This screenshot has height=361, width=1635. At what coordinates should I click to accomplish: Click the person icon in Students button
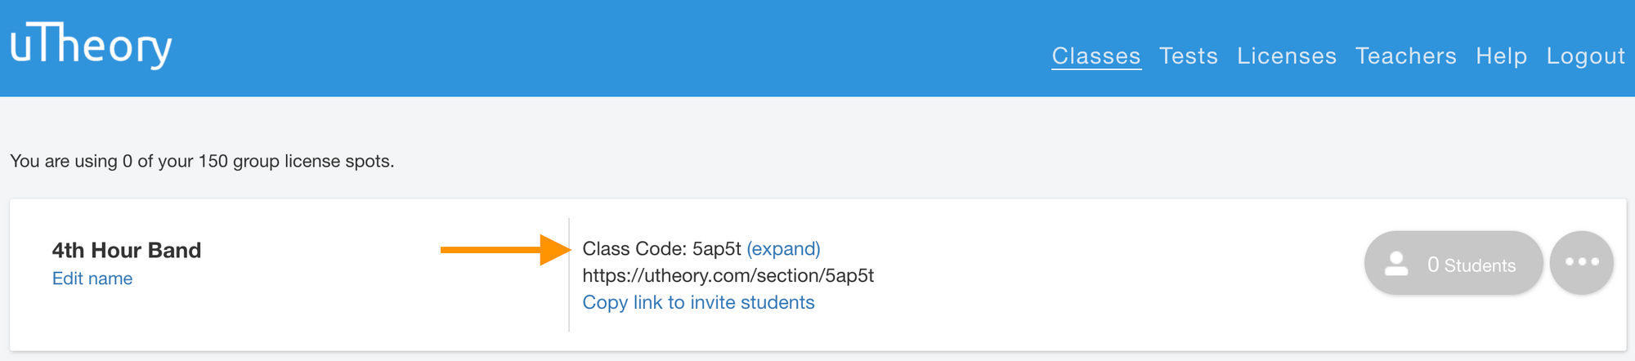[x=1397, y=264]
